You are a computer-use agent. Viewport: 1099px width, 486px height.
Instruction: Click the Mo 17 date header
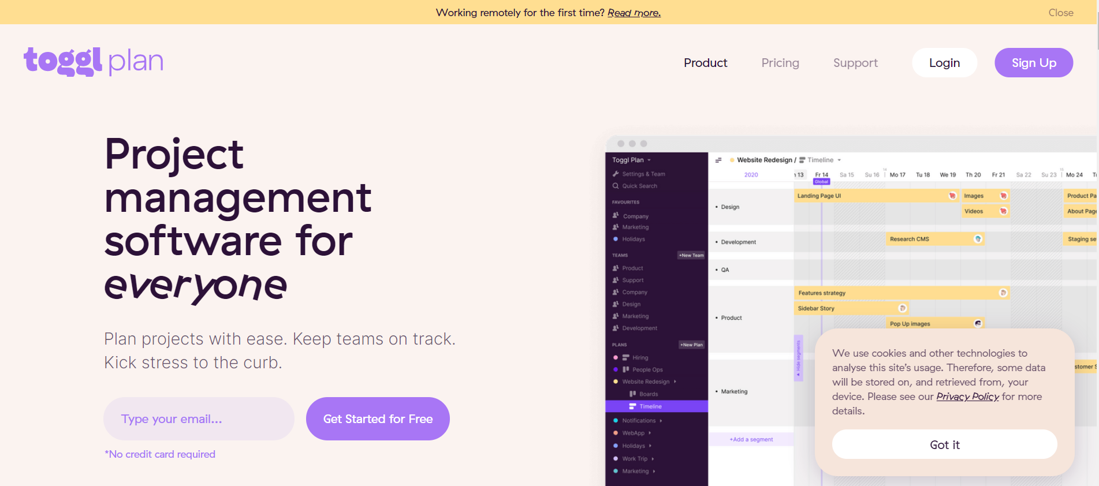[897, 174]
